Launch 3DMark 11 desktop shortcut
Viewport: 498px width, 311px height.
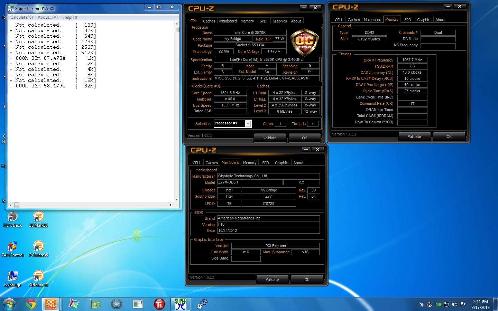coord(38,279)
